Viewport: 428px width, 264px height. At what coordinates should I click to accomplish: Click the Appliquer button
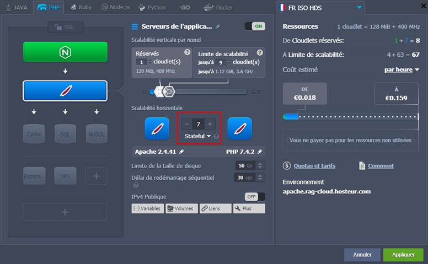pyautogui.click(x=403, y=255)
